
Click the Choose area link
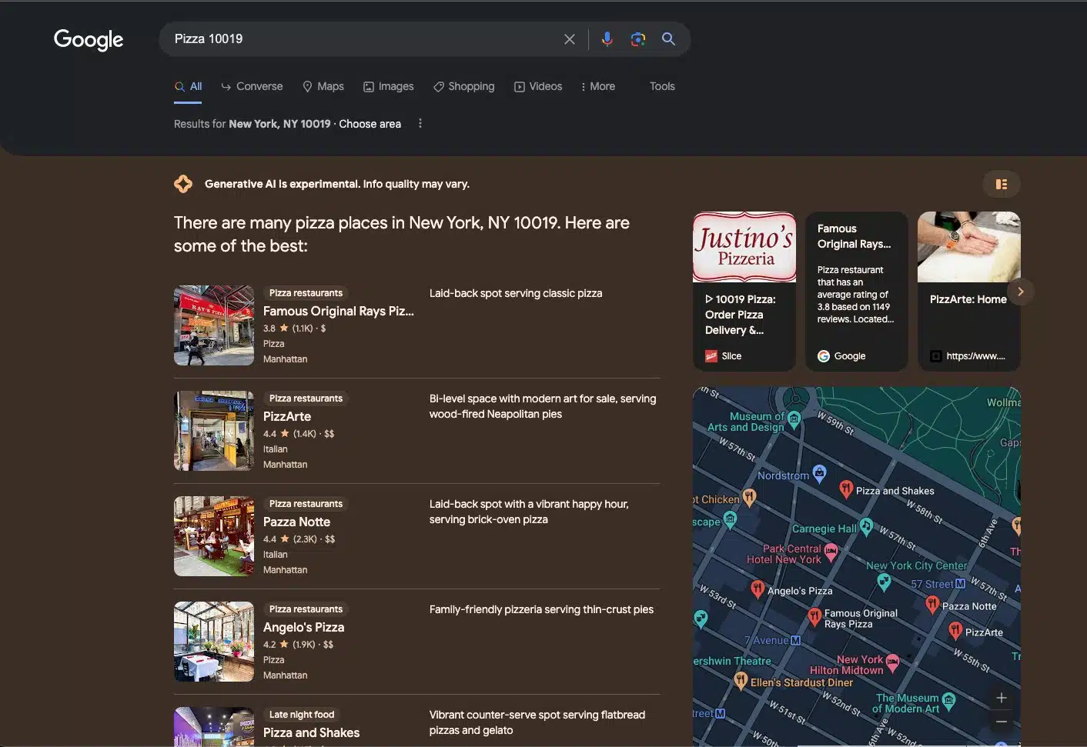(x=370, y=124)
